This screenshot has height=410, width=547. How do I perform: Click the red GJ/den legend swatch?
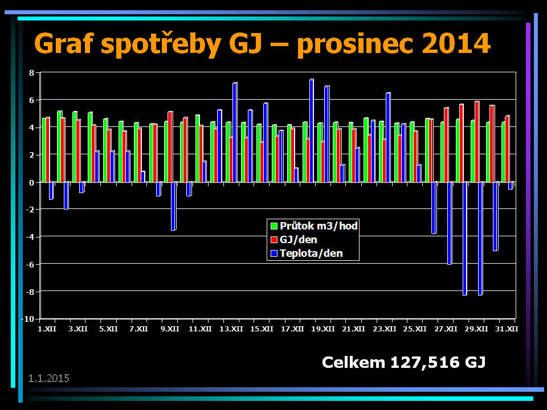[274, 240]
